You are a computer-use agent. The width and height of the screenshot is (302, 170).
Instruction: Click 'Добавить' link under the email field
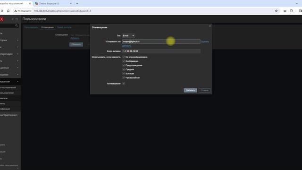127,46
